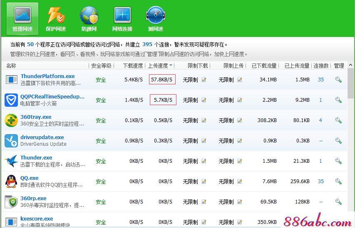Image resolution: width=355 pixels, height=228 pixels.
Task: Click upload speed 57.8KB/S value
Action: pos(162,79)
